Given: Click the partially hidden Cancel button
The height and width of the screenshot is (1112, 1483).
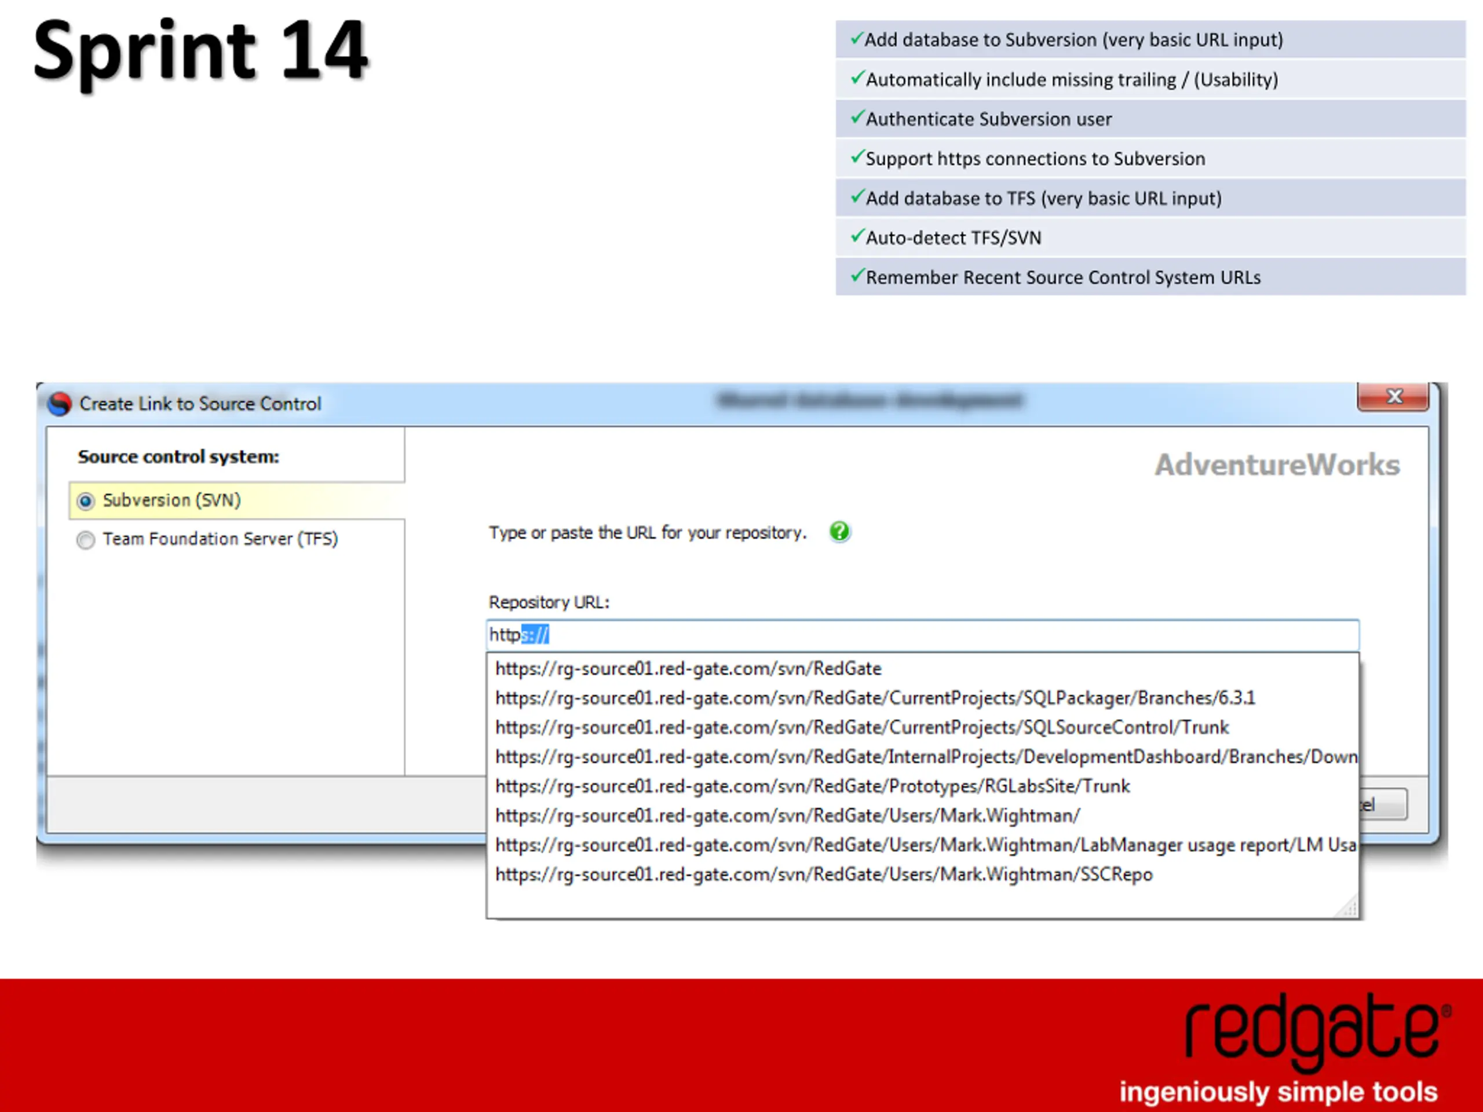Looking at the screenshot, I should point(1383,804).
